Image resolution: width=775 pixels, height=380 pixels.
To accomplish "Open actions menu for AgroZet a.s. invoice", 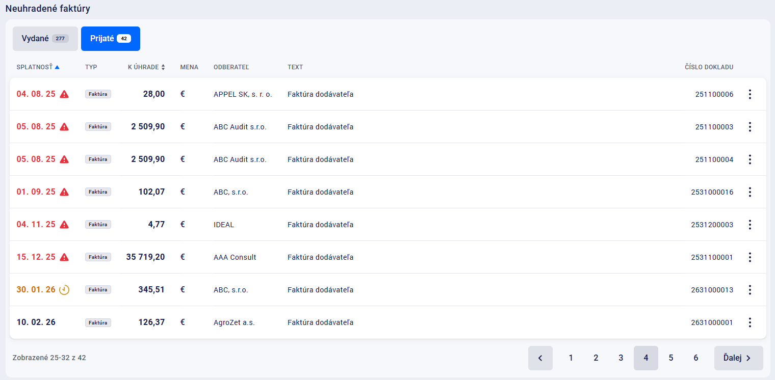I will [x=750, y=322].
